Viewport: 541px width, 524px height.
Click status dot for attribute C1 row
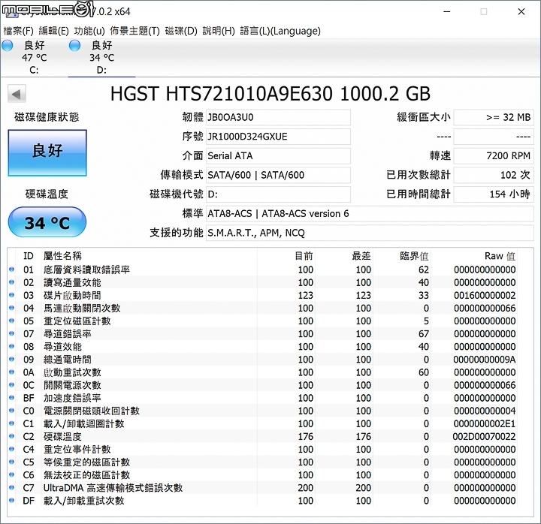pyautogui.click(x=11, y=423)
